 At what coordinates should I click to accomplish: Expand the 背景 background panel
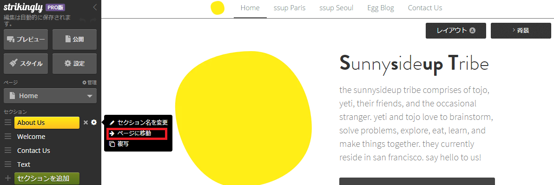pyautogui.click(x=521, y=31)
